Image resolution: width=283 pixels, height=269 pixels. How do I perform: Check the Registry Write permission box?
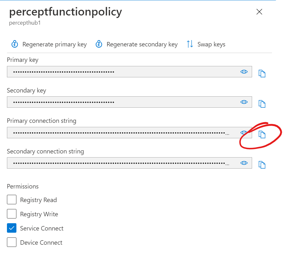[x=12, y=214]
